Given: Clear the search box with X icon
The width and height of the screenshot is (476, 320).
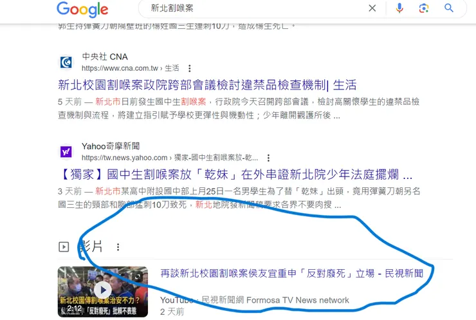Looking at the screenshot, I should pyautogui.click(x=372, y=8).
